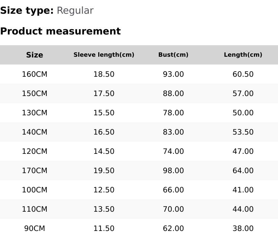Viewport: 278px width, 238px height.
Task: Click the 12.50 sleeve length value
Action: point(104,190)
